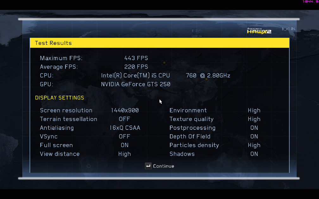Click the 'Environment' label
319x199 pixels.
(x=188, y=111)
